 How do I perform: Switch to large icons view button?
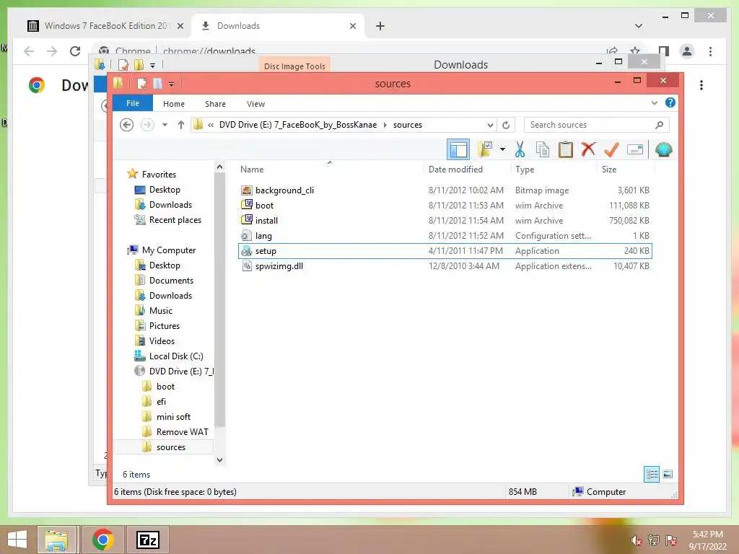pos(668,474)
